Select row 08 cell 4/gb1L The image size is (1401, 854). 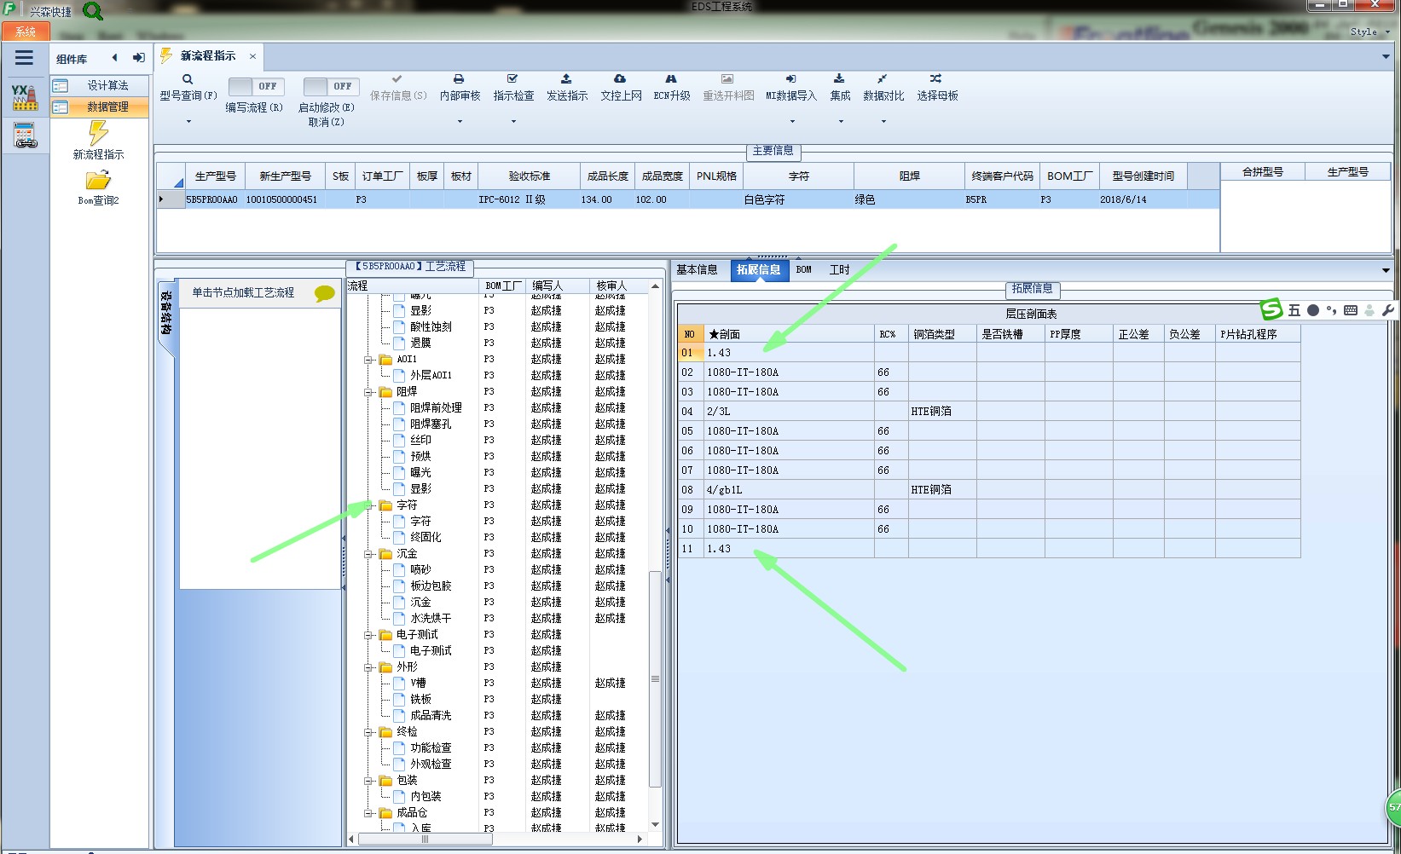tap(789, 490)
